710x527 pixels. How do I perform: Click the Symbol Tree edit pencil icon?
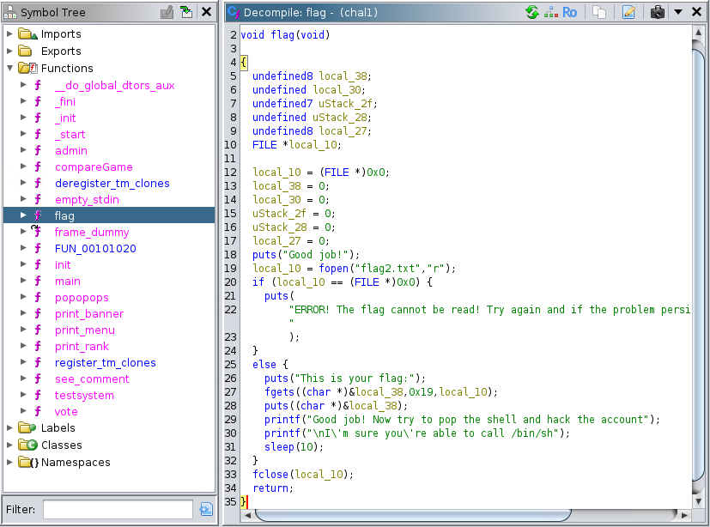click(x=167, y=12)
